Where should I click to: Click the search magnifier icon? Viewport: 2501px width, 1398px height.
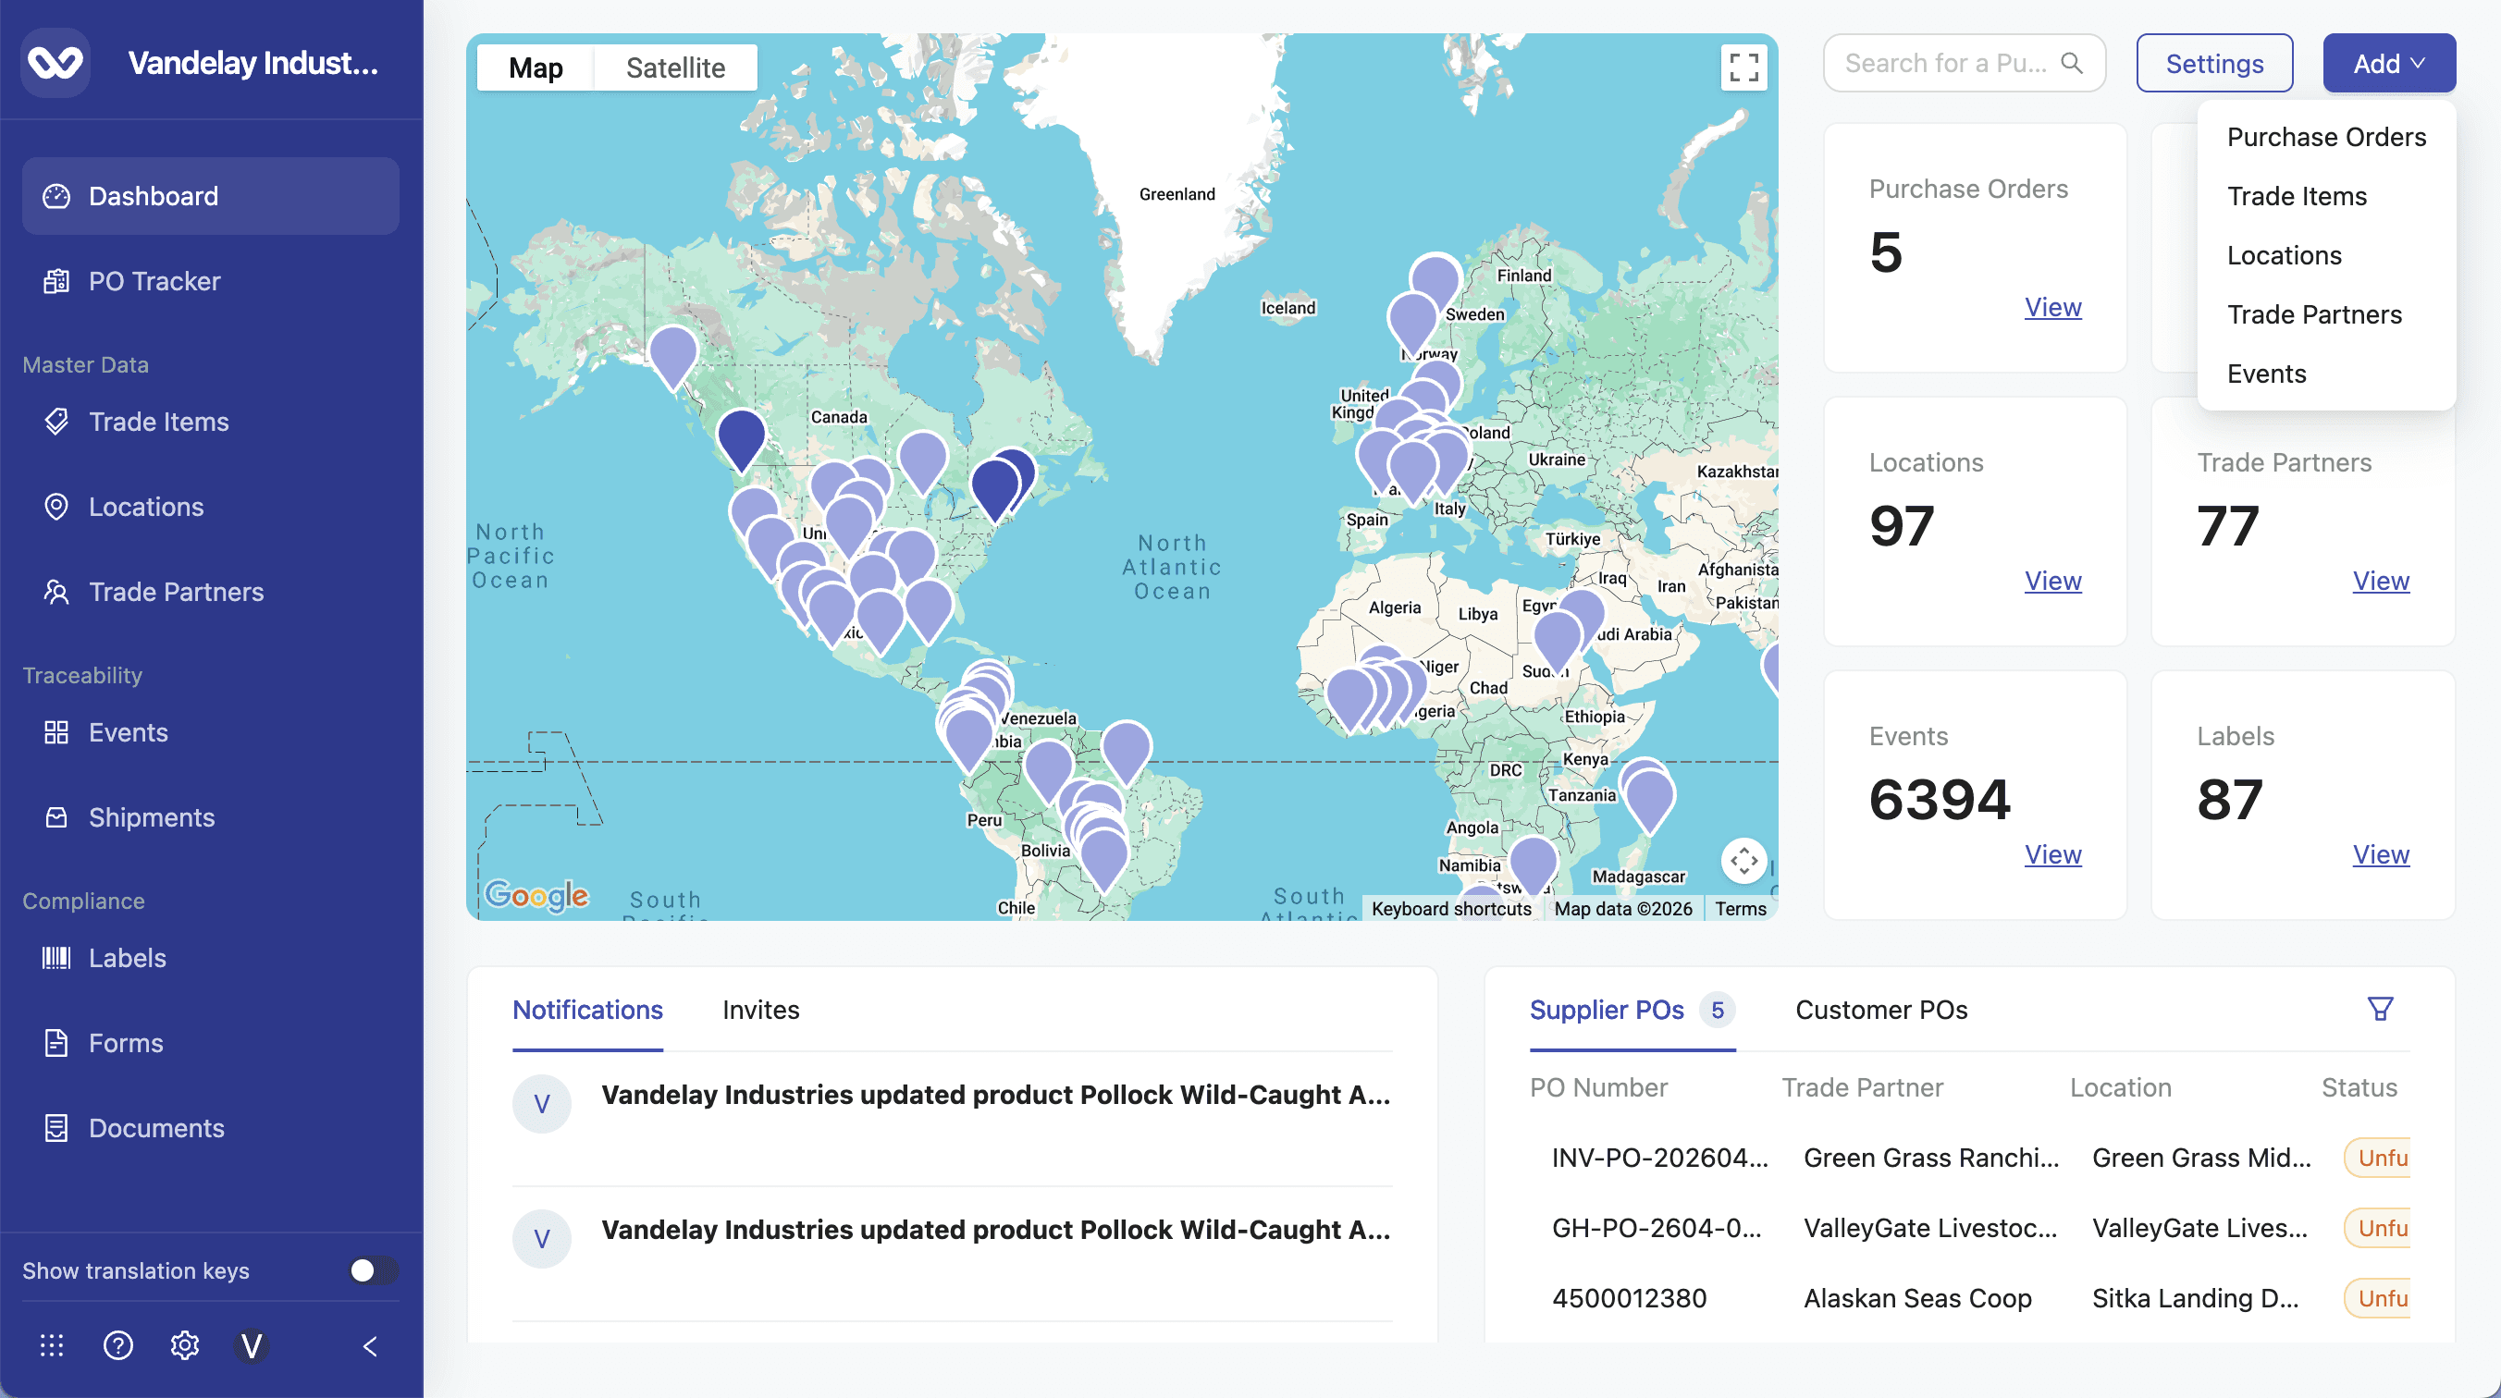click(2071, 63)
